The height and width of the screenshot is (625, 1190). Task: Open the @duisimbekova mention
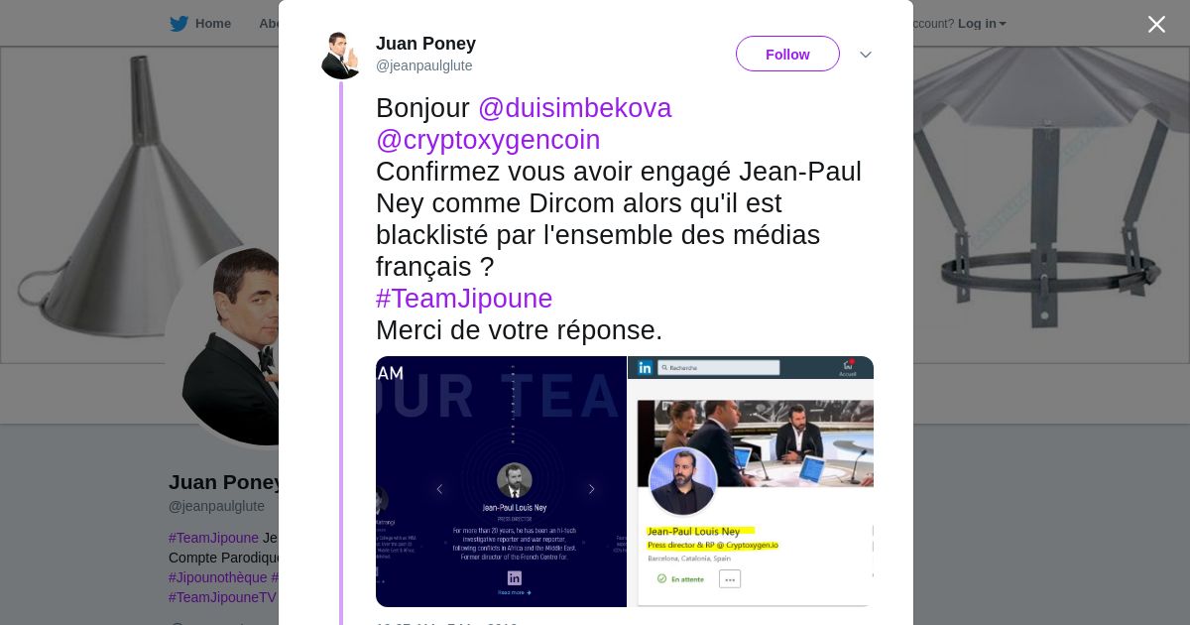pyautogui.click(x=574, y=108)
